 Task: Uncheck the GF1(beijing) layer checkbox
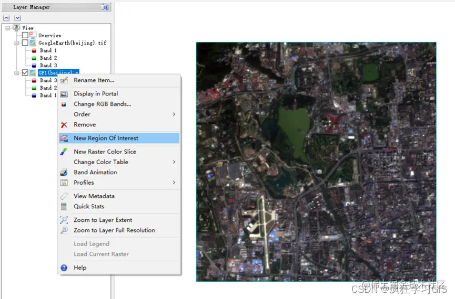tap(25, 72)
